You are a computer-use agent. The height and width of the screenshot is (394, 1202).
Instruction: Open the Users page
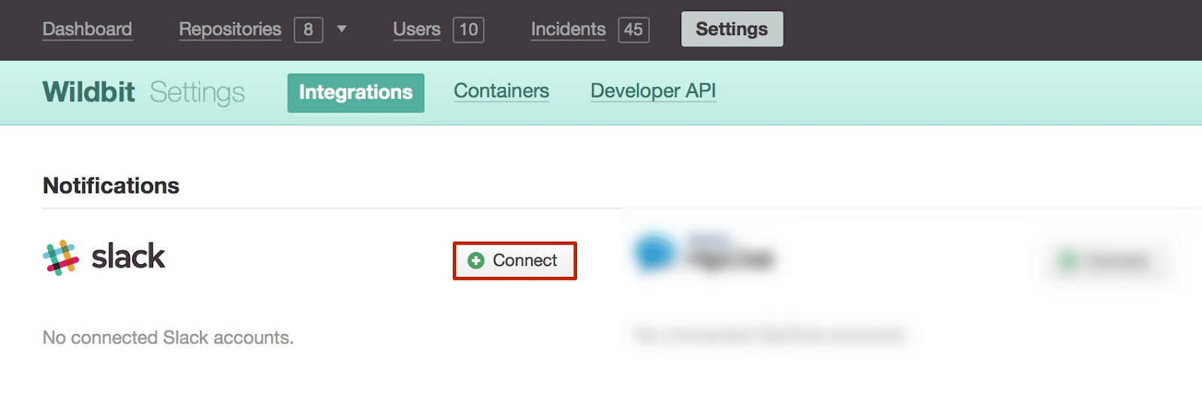coord(416,29)
